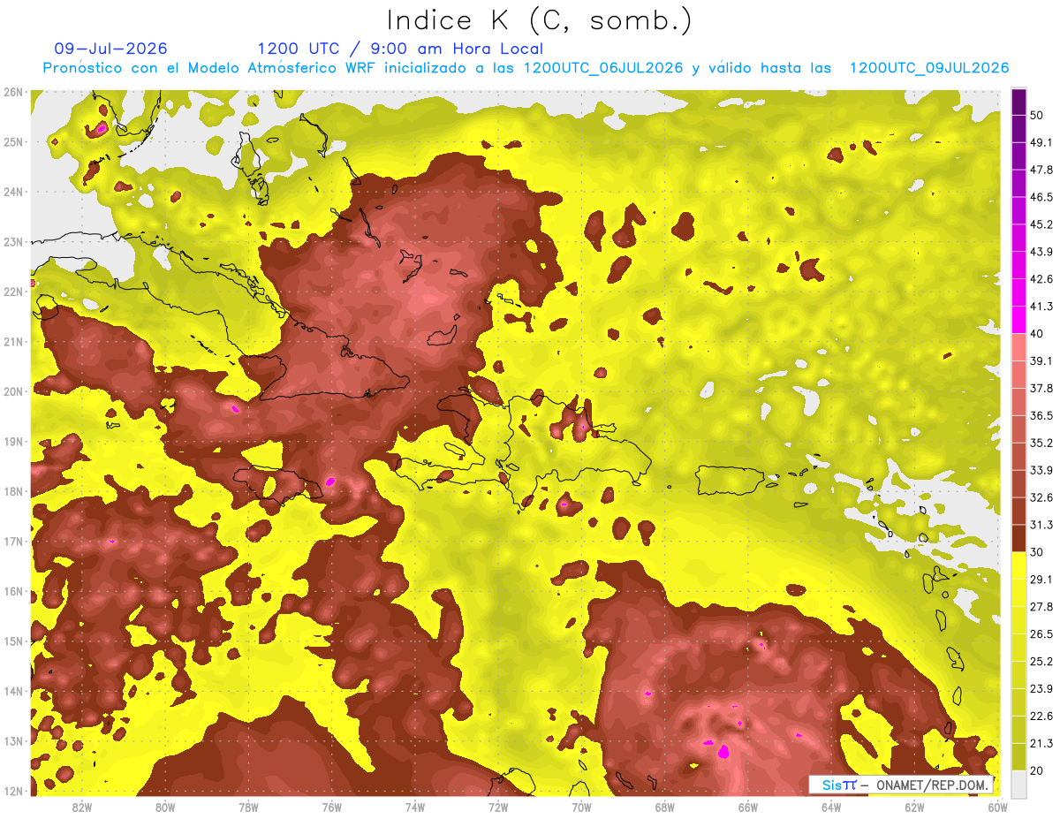Click the "SisTT - ONAMET/REP.DOM." credit label
Image resolution: width=1060 pixels, height=819 pixels.
tap(902, 785)
